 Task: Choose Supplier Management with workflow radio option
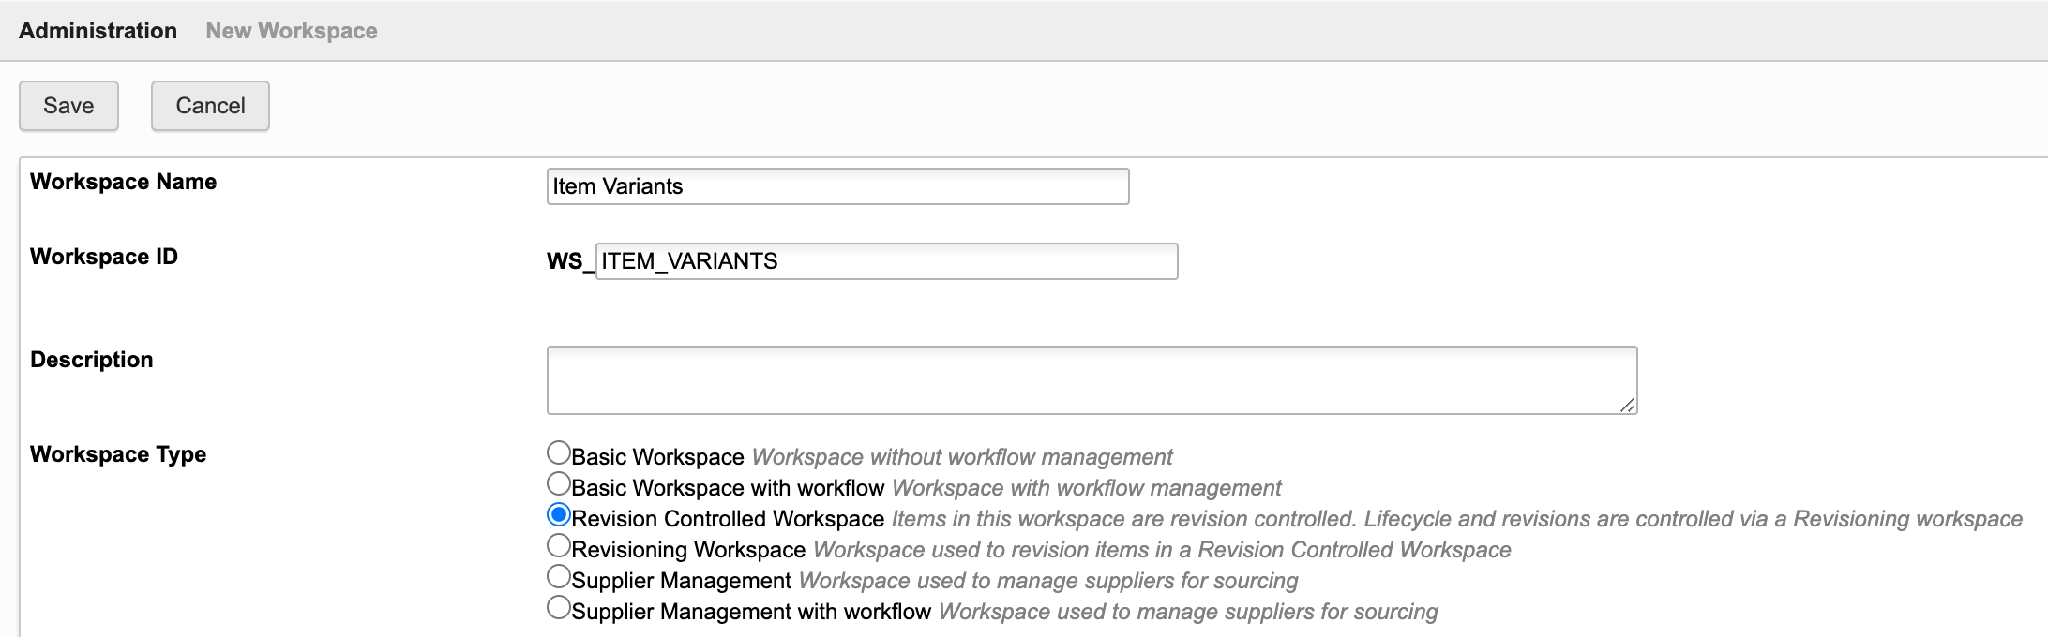[x=559, y=608]
